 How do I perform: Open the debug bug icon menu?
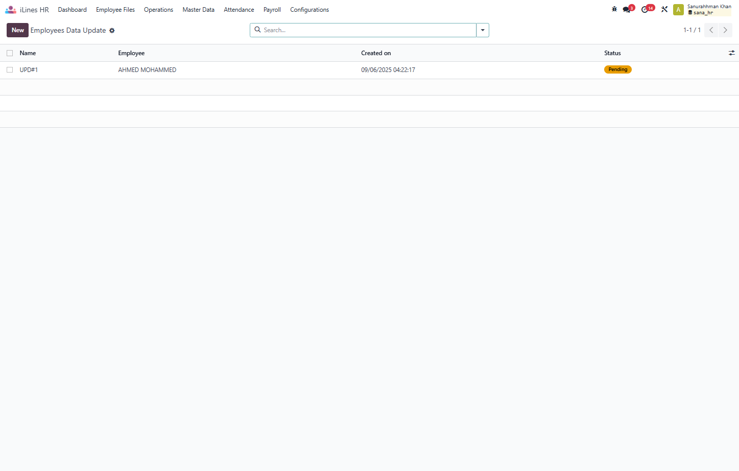(x=614, y=9)
